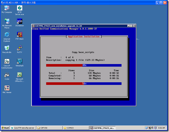Click VNC icon in system tray

(x=150, y=128)
